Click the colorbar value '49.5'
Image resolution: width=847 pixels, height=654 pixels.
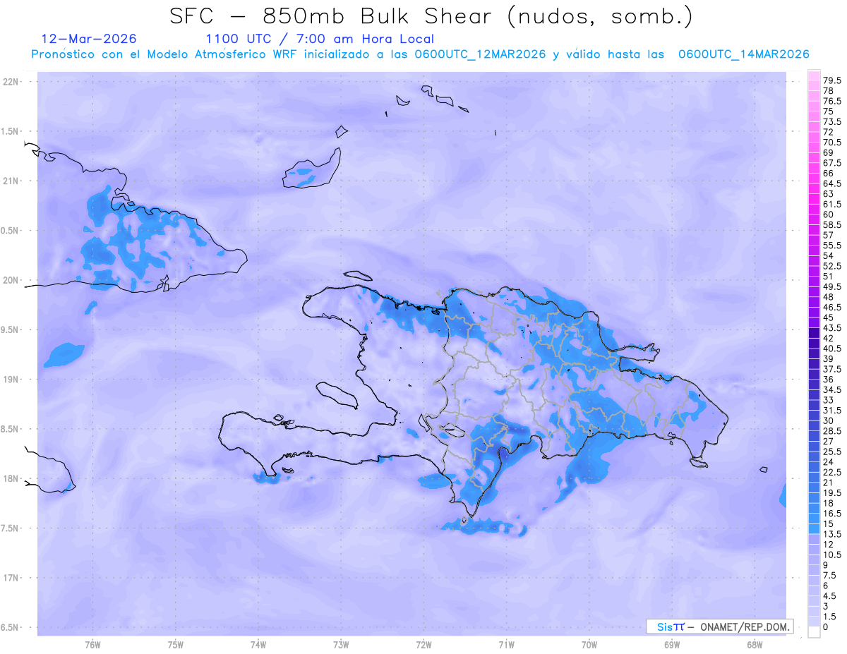[x=832, y=286]
